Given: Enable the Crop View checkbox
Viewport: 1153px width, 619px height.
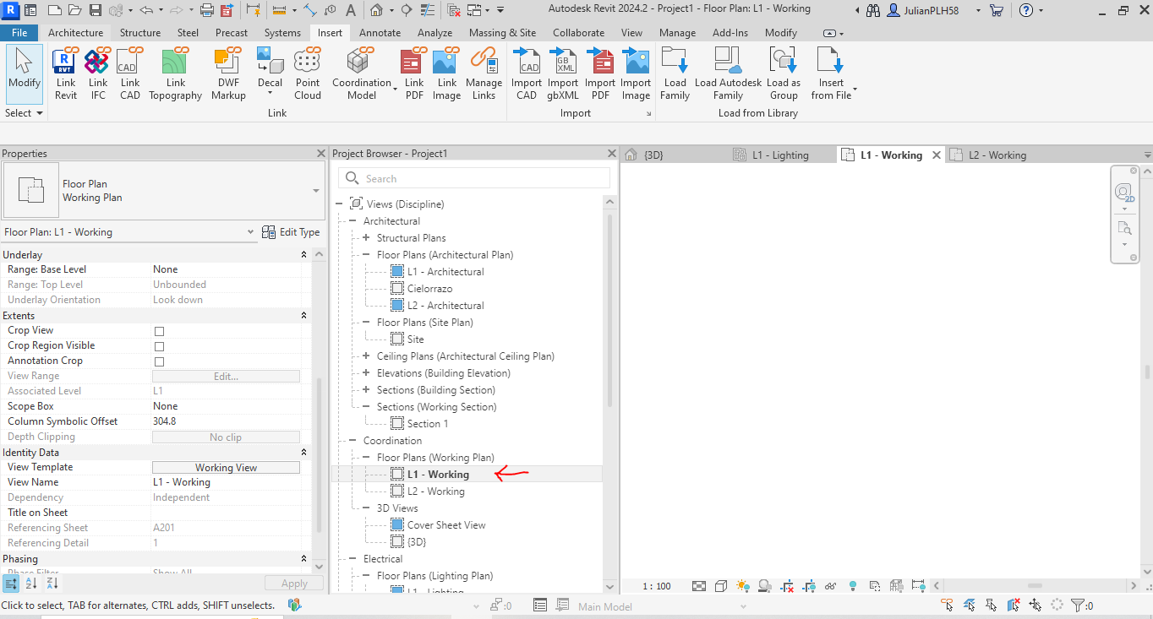Looking at the screenshot, I should click(x=159, y=331).
